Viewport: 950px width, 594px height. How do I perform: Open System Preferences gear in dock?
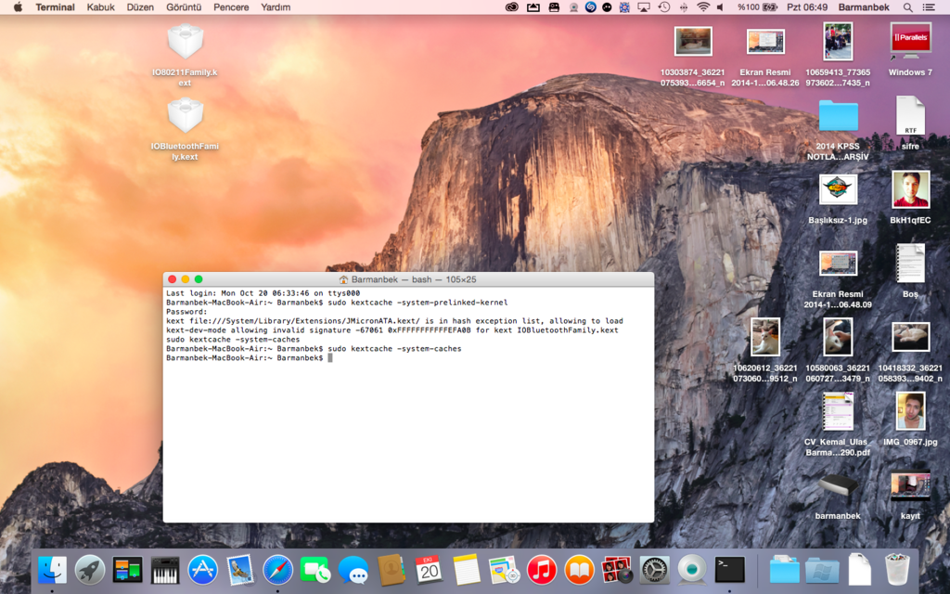click(x=654, y=571)
